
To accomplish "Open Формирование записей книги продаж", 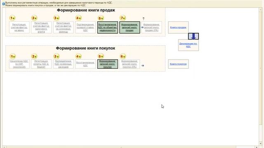I will 130,28.
